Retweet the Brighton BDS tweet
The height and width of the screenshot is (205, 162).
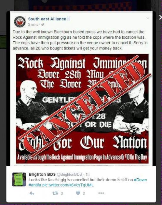56,193
